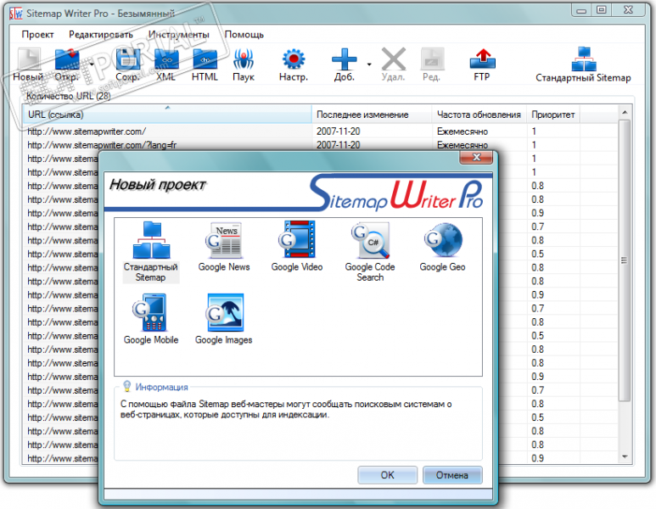Sort by the URL (ссылка) column header

pos(167,115)
